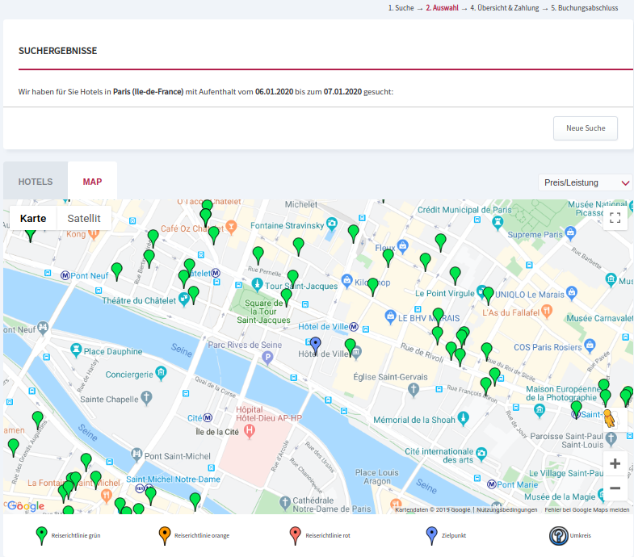The image size is (634, 557).
Task: Click the Parc Rives de Seine parking icon
Action: pyautogui.click(x=267, y=358)
